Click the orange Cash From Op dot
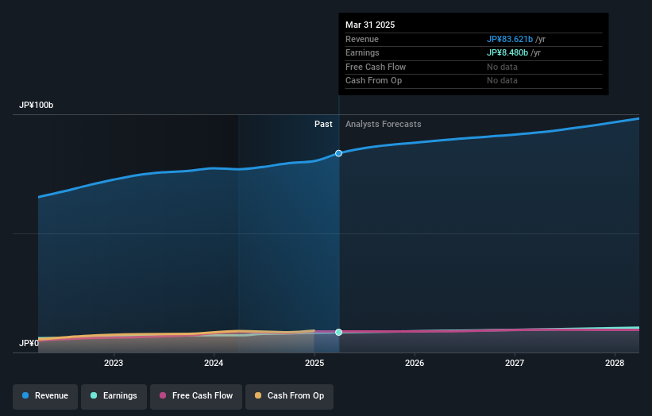This screenshot has width=652, height=416. click(x=258, y=395)
